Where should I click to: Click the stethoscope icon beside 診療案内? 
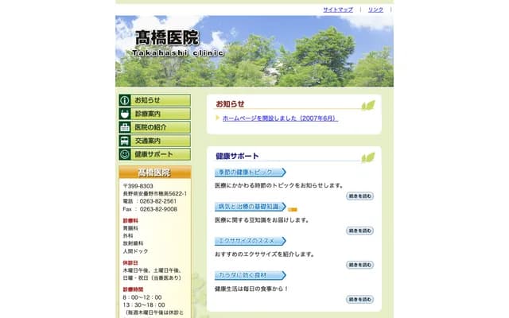click(x=125, y=114)
